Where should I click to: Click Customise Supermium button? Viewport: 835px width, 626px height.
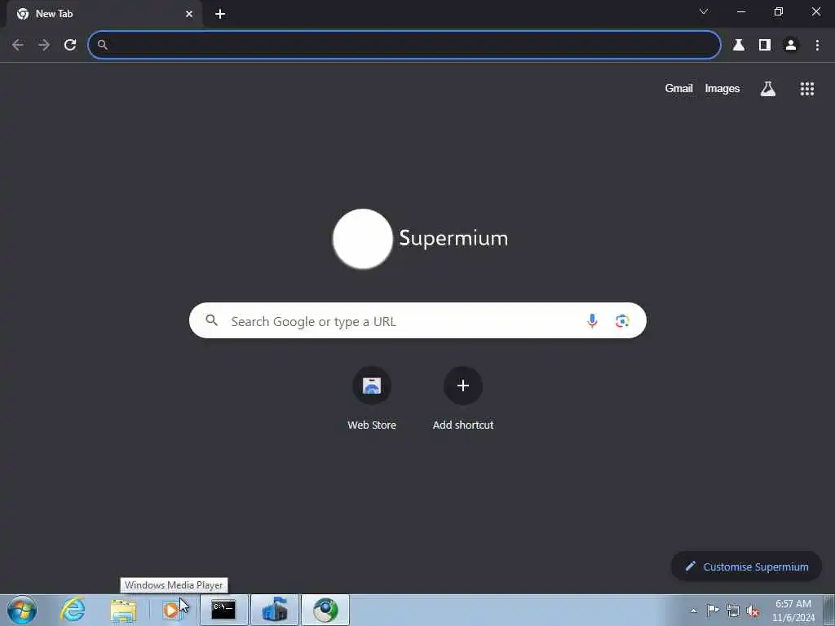pyautogui.click(x=746, y=566)
